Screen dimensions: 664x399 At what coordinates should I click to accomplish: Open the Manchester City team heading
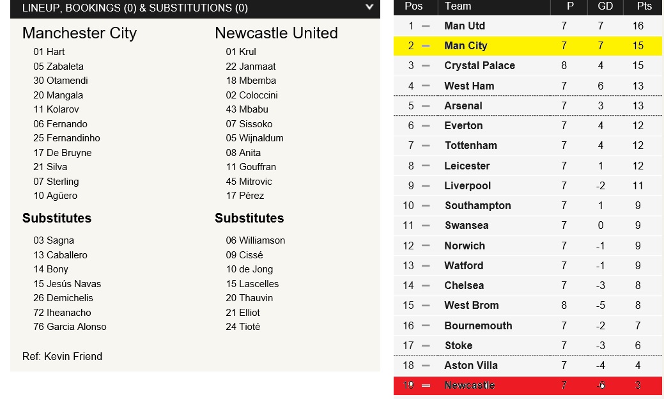click(x=79, y=33)
